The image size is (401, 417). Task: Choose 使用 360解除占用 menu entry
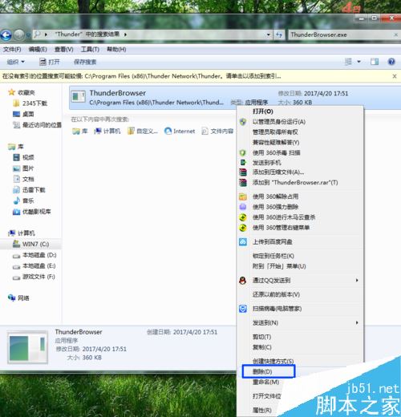(x=300, y=196)
